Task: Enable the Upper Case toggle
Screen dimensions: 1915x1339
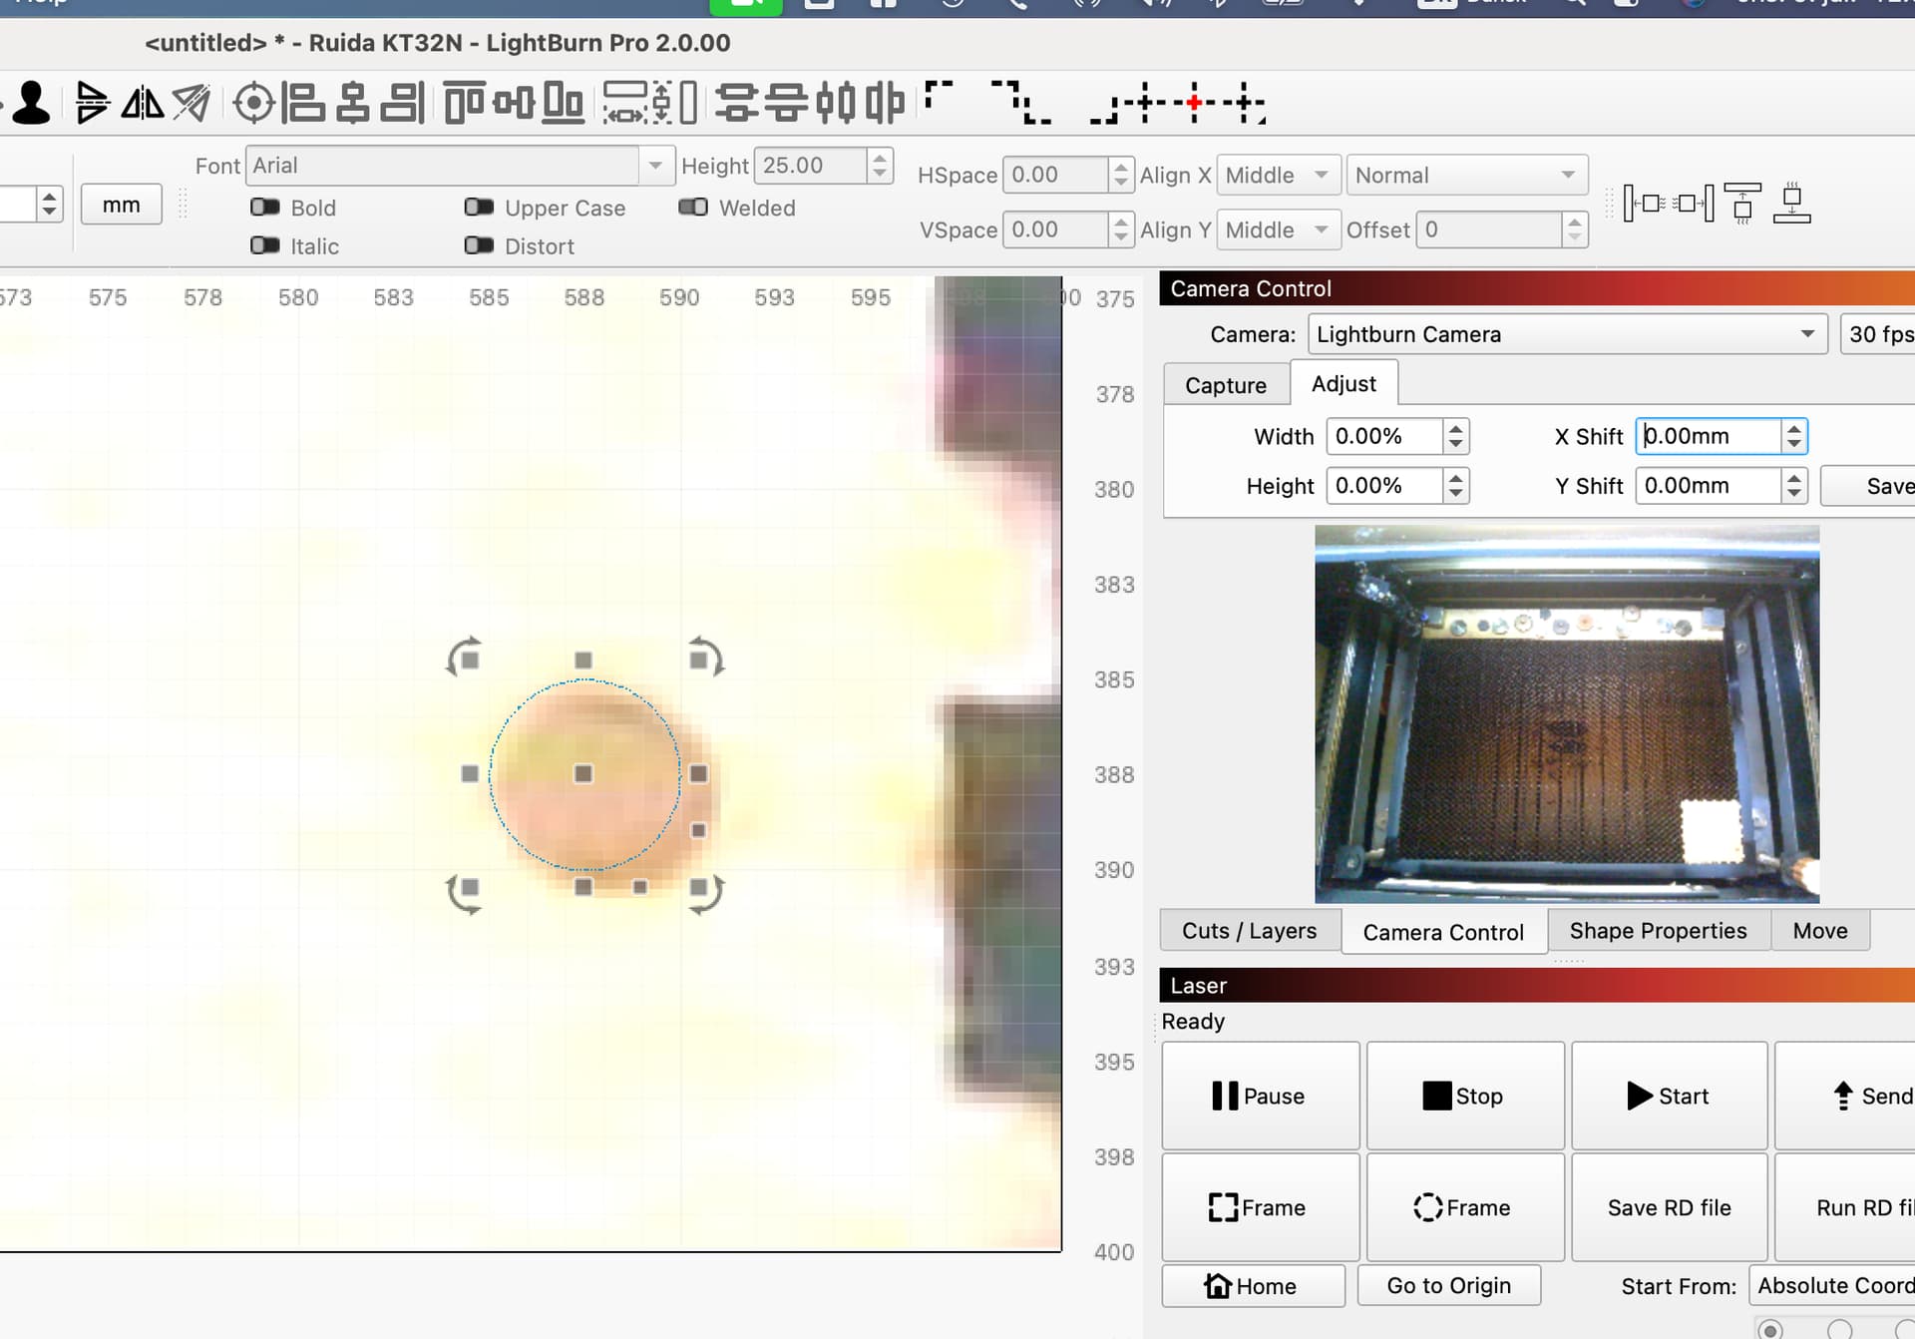Action: (479, 208)
